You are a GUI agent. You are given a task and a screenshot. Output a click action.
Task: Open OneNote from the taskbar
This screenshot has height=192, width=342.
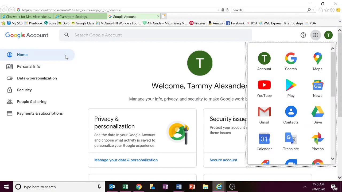(x=165, y=187)
